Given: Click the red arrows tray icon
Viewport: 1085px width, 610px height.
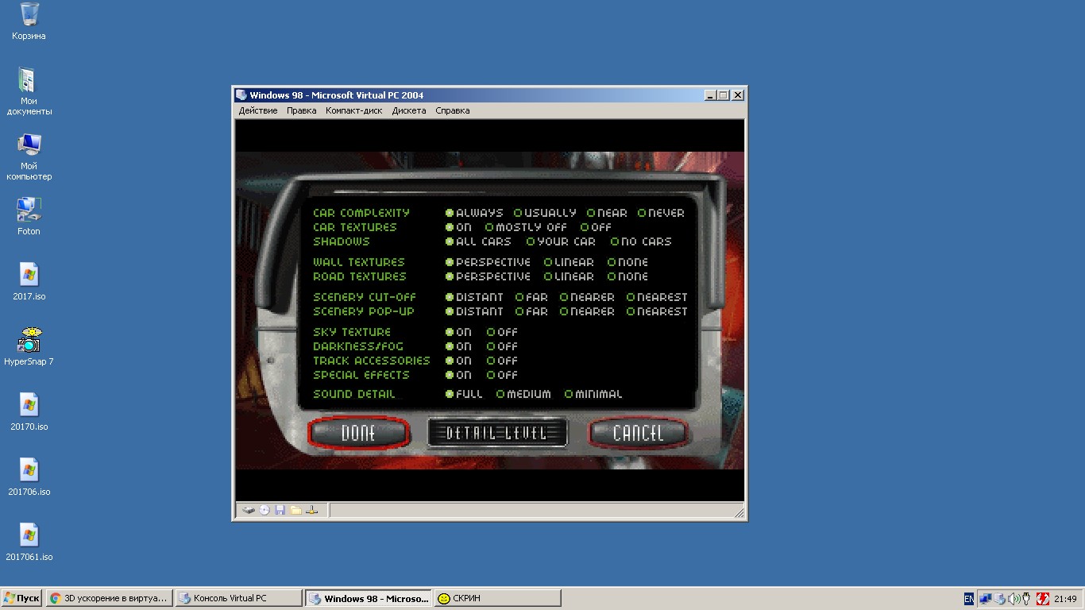Looking at the screenshot, I should (x=1042, y=599).
